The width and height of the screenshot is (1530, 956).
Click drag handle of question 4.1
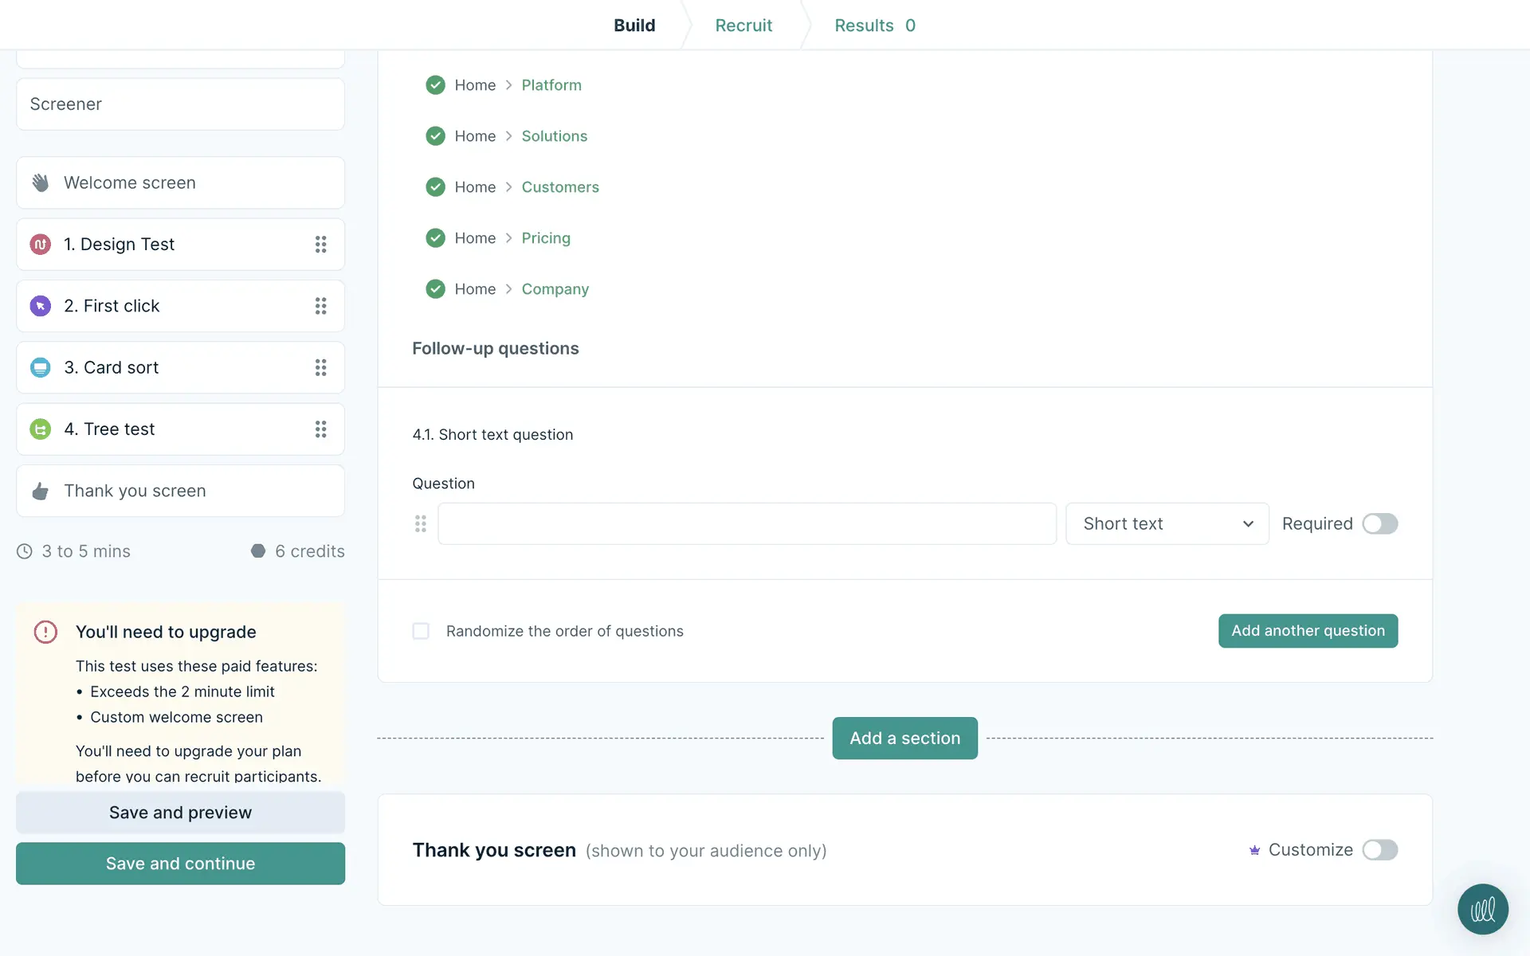click(421, 523)
